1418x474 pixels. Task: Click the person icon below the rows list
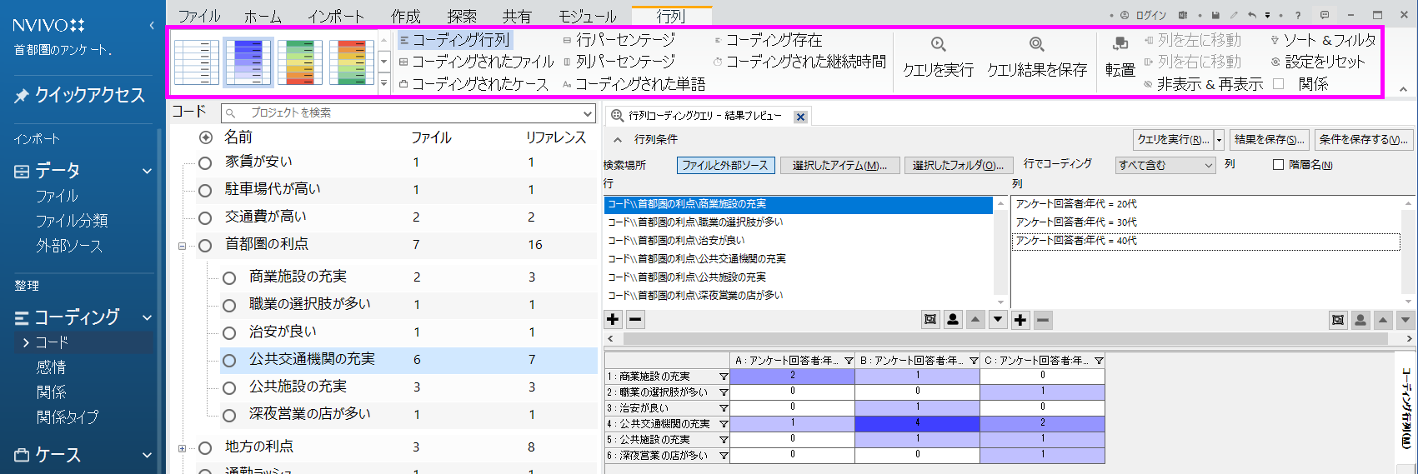point(953,319)
